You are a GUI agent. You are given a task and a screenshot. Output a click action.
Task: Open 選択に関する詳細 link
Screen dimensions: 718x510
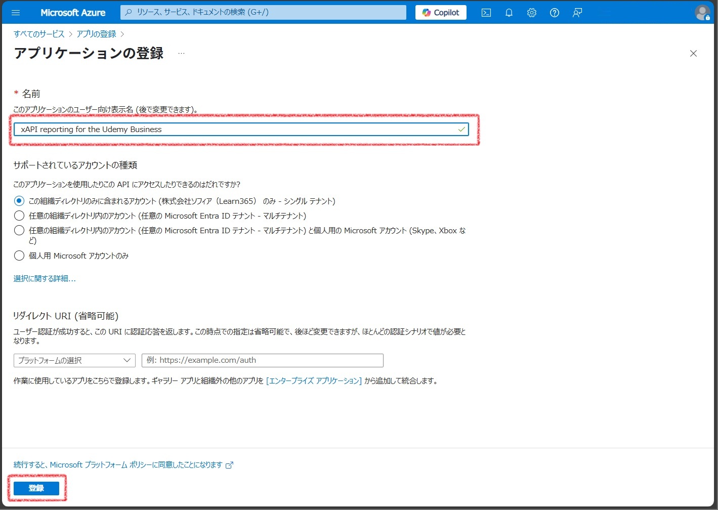45,278
